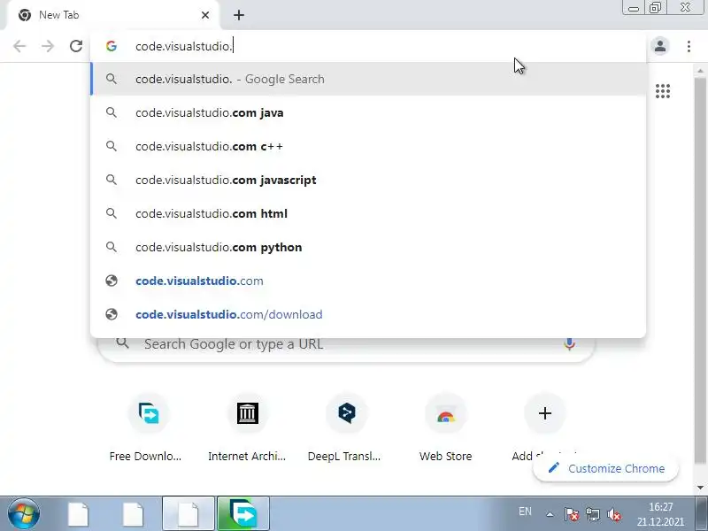This screenshot has height=531, width=708.
Task: Open Free Download Manager taskbar icon
Action: [x=243, y=514]
